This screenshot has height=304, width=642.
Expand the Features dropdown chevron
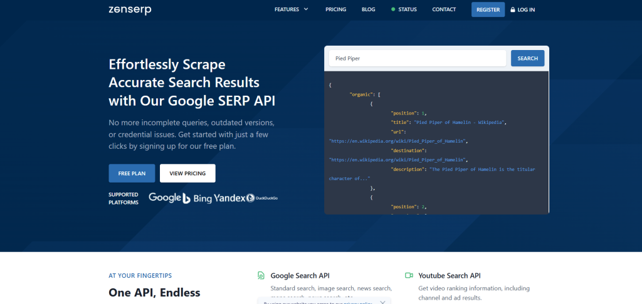[306, 9]
